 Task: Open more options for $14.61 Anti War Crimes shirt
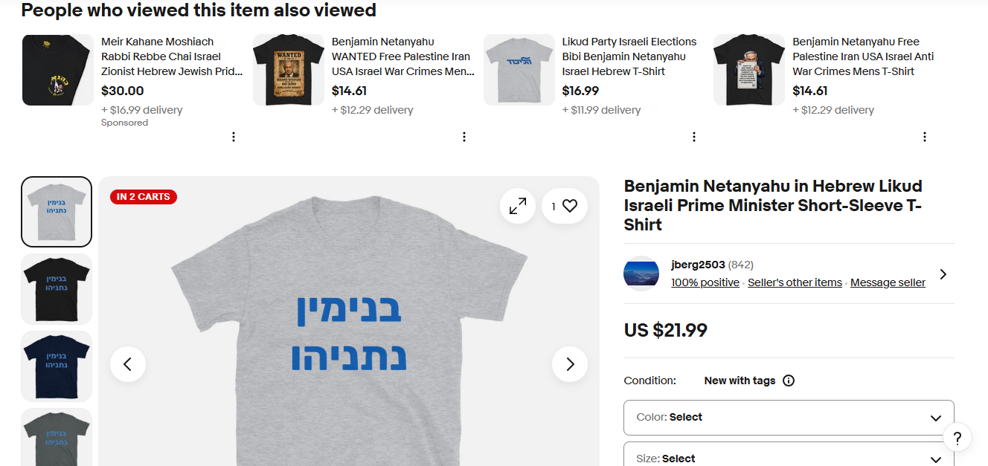[925, 137]
